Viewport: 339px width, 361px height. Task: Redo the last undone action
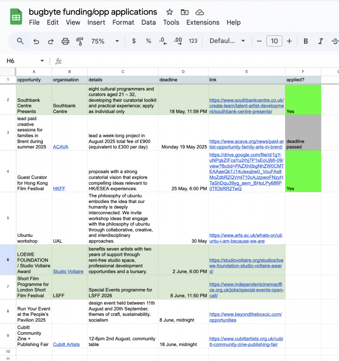click(x=51, y=41)
